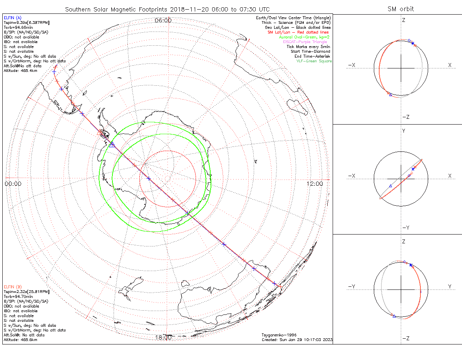The image size is (462, 346).
Task: Click the 00:00 local time label
Action: click(13, 184)
